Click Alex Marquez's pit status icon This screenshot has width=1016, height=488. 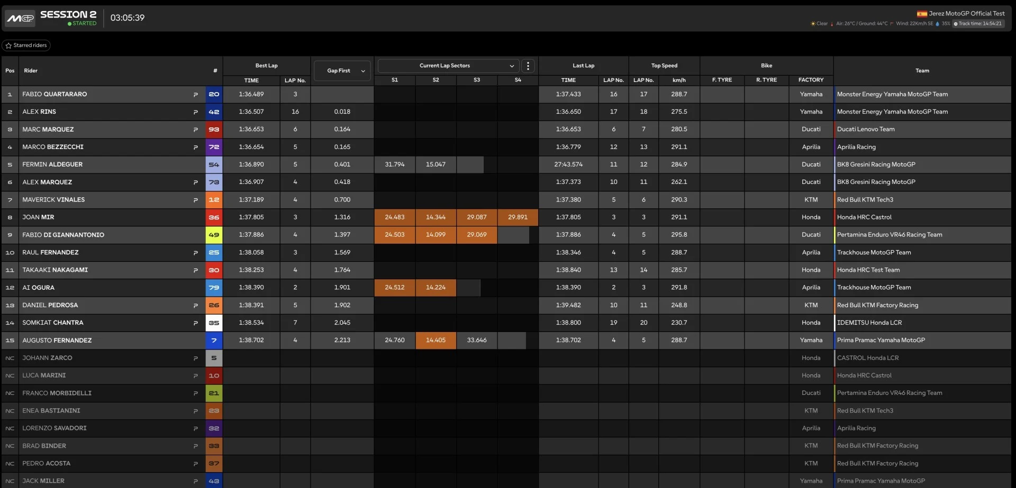click(x=195, y=182)
